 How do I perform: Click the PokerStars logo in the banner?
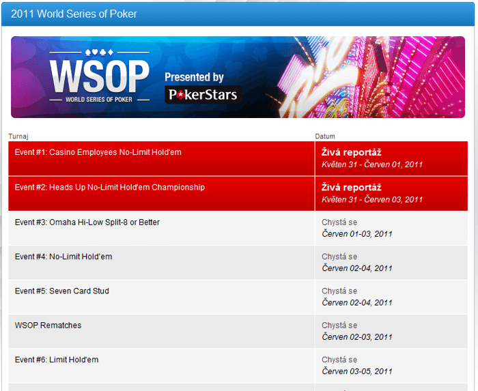click(203, 95)
